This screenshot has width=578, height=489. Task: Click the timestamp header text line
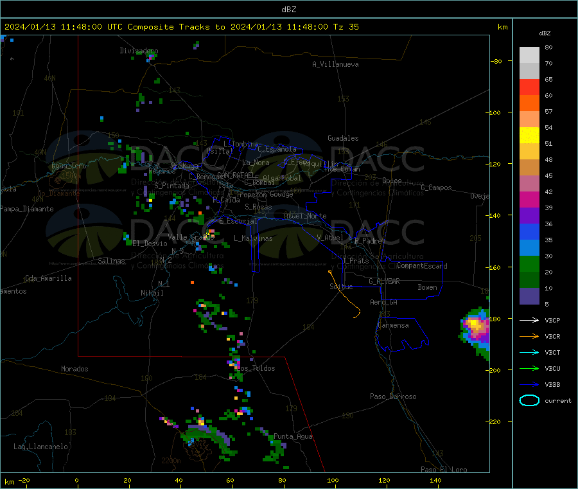coord(181,27)
